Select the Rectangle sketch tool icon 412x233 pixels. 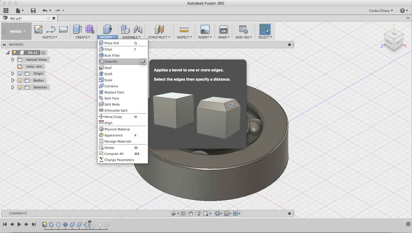click(x=63, y=29)
